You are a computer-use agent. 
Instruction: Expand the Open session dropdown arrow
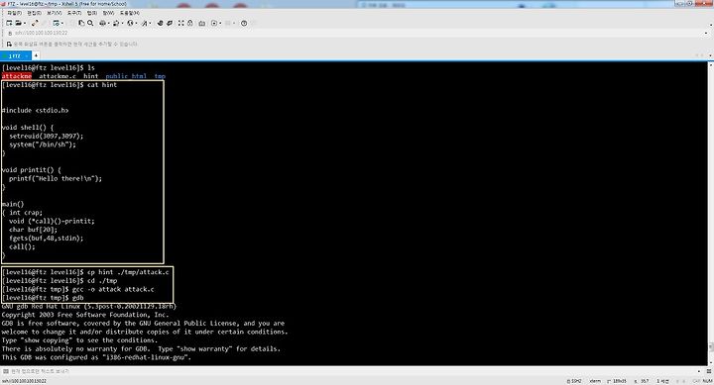[25, 23]
